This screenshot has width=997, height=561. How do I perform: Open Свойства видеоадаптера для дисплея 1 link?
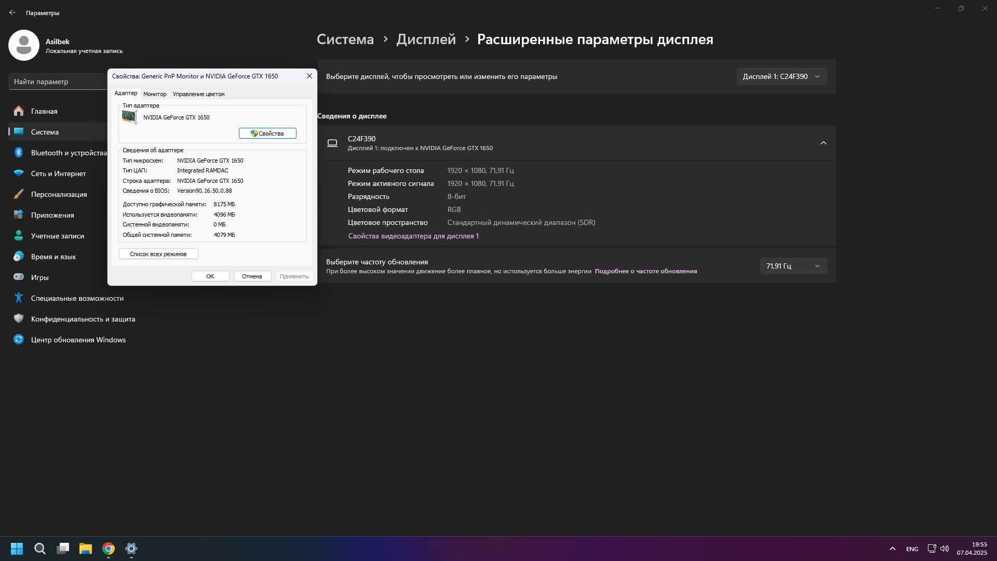(x=413, y=236)
